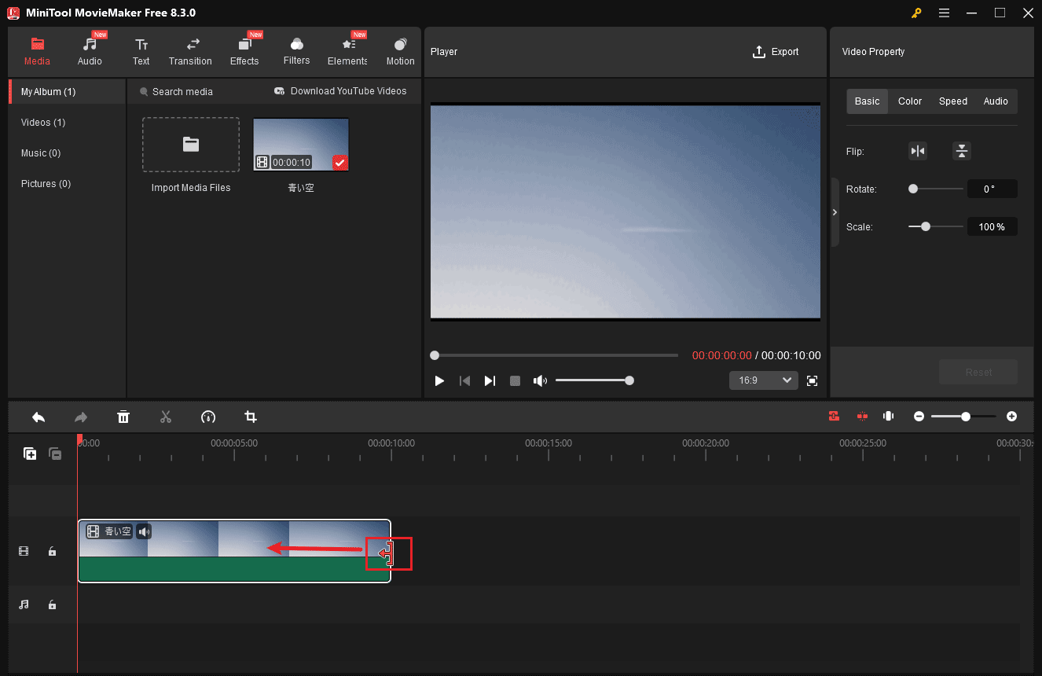Adjust the Rotate slider
The height and width of the screenshot is (676, 1042).
(x=935, y=189)
